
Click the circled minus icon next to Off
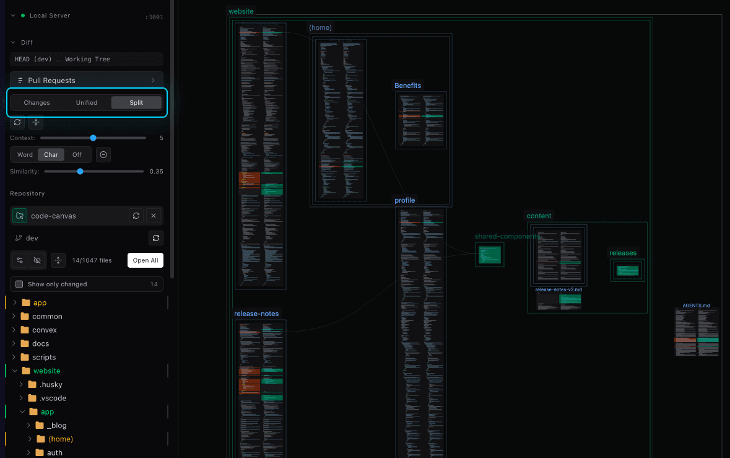click(x=103, y=154)
